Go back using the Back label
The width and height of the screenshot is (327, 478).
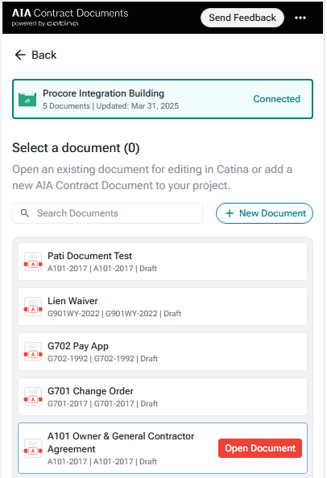pyautogui.click(x=44, y=55)
